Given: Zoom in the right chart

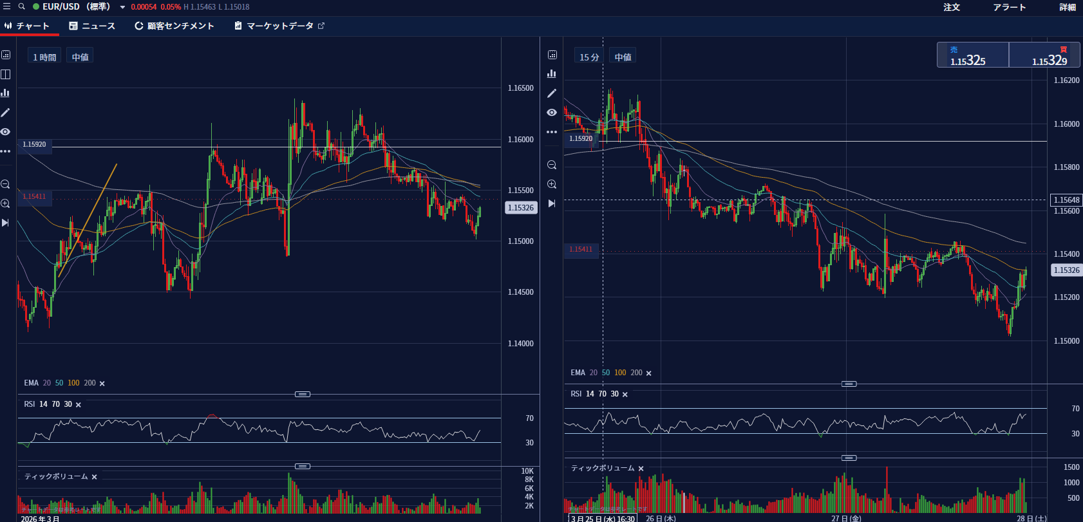Looking at the screenshot, I should 552,184.
